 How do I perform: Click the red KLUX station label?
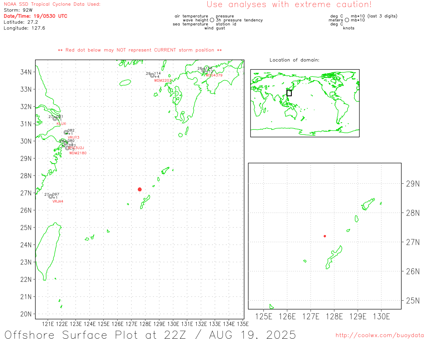(x=61, y=124)
